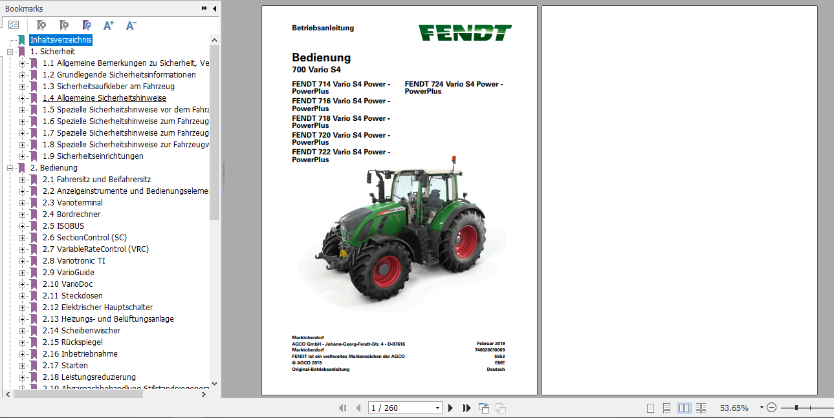This screenshot has height=418, width=834.
Task: Open the zoom level dropdown arrow
Action: (762, 408)
